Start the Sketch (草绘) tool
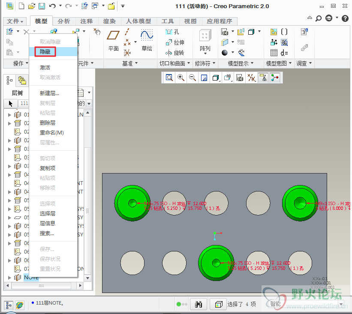Viewport: 352px width, 314px height. (147, 40)
